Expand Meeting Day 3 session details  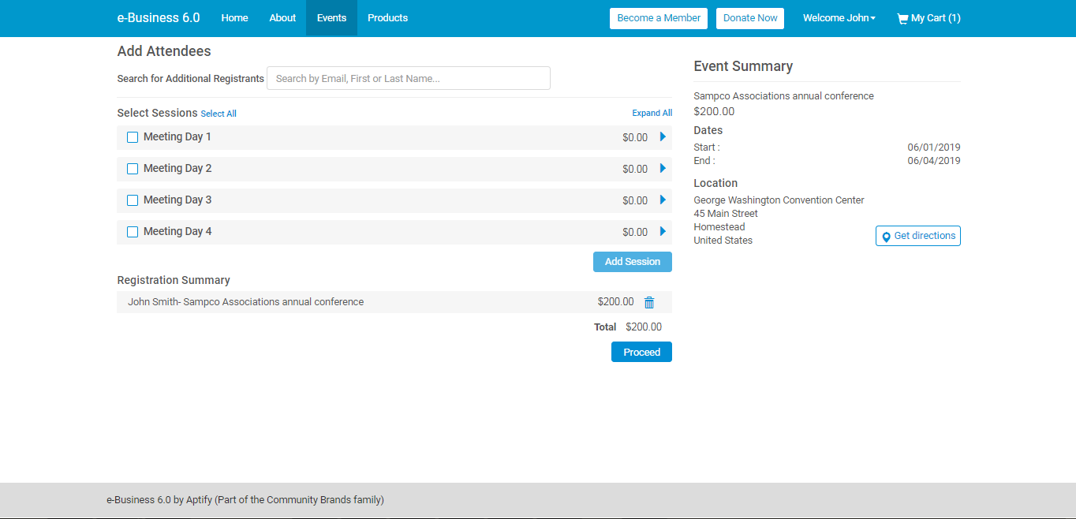[x=662, y=200]
